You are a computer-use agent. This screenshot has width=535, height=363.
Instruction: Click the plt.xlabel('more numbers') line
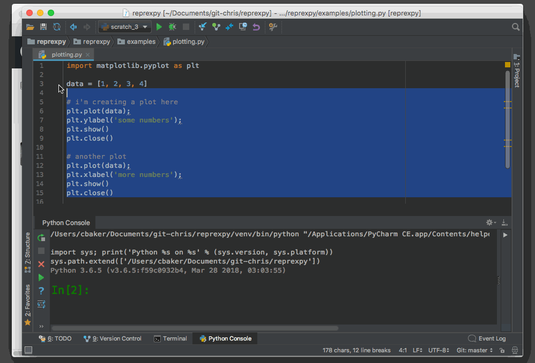pyautogui.click(x=124, y=174)
